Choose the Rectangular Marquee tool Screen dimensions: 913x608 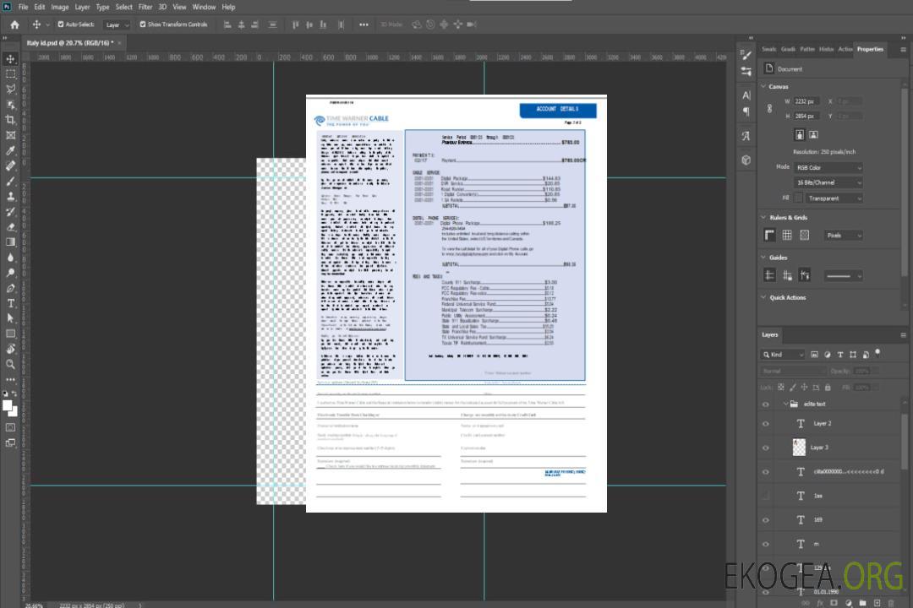[10, 74]
